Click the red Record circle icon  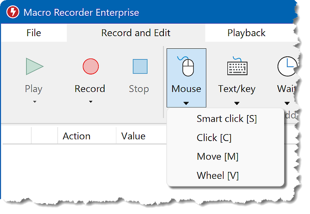(90, 66)
